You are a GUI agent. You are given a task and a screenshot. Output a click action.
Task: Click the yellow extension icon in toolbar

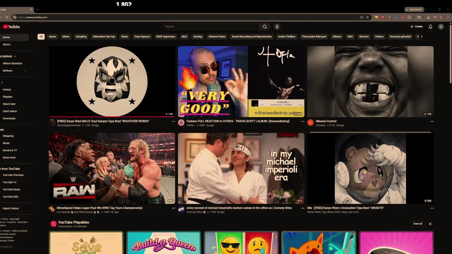tap(377, 17)
